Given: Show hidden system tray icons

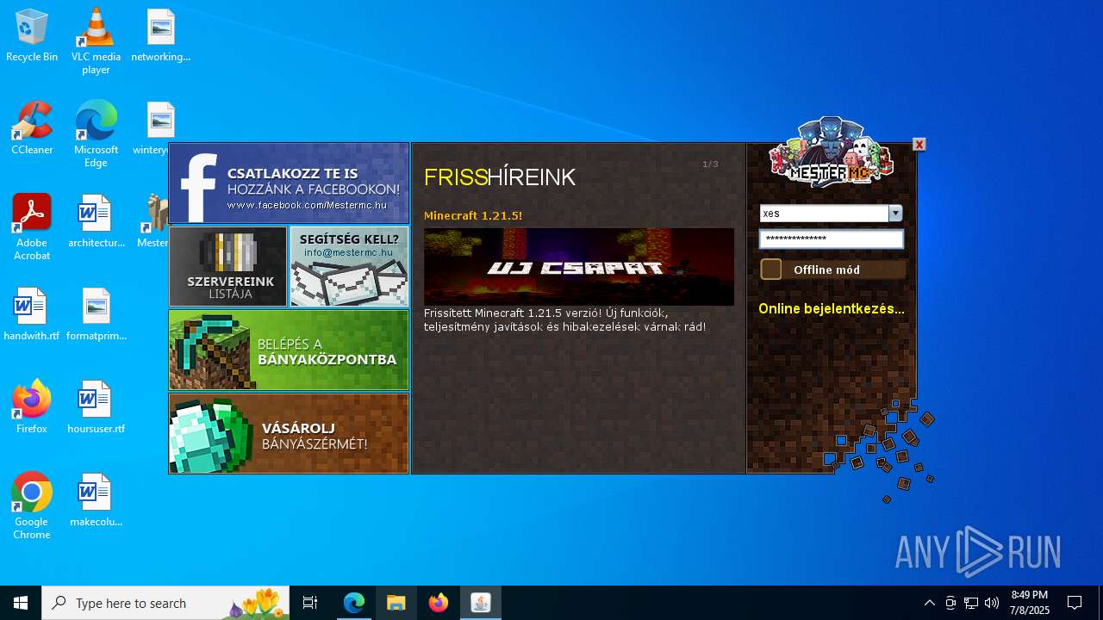Looking at the screenshot, I should 930,603.
